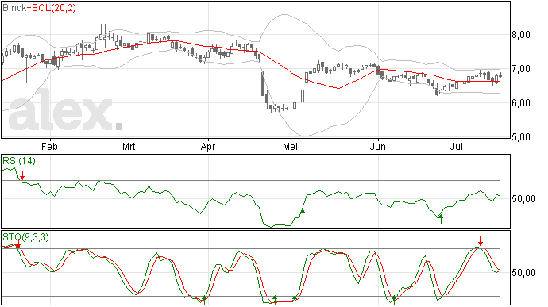This screenshot has height=307, width=548.
Task: Select the Jun month label on axis
Action: [x=378, y=146]
